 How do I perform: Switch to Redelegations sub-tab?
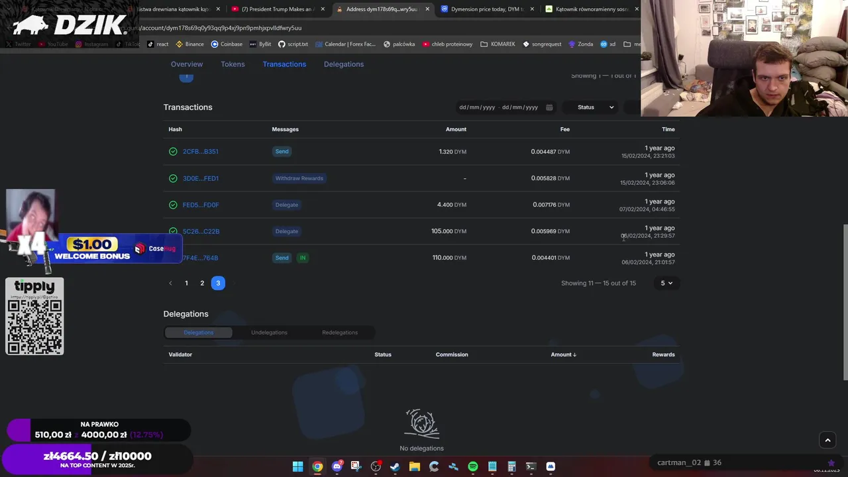coord(340,333)
